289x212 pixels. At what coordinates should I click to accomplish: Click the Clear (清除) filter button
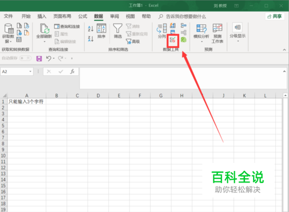[133, 27]
